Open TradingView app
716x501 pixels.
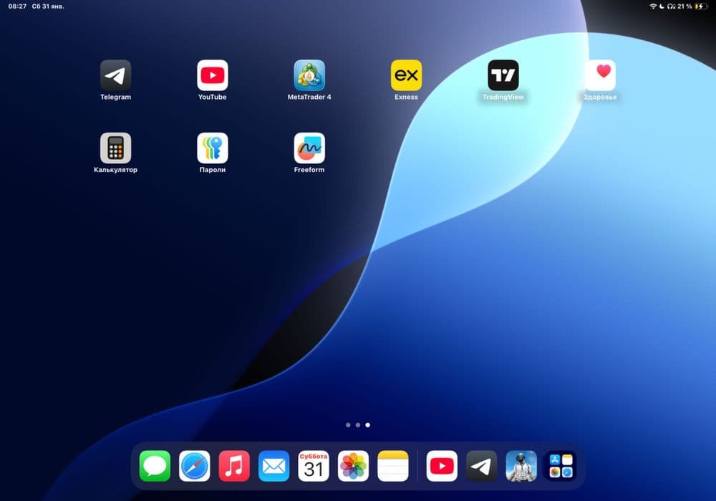503,75
